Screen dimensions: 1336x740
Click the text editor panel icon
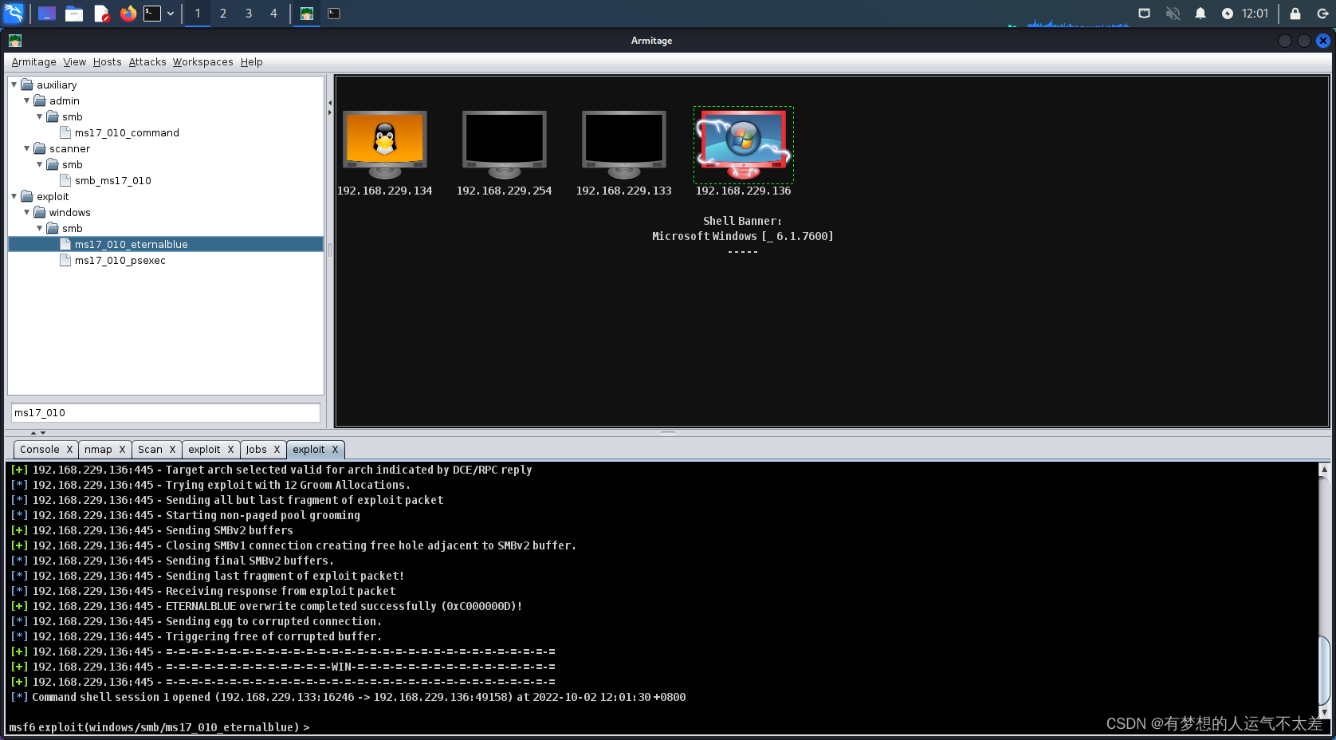(101, 14)
